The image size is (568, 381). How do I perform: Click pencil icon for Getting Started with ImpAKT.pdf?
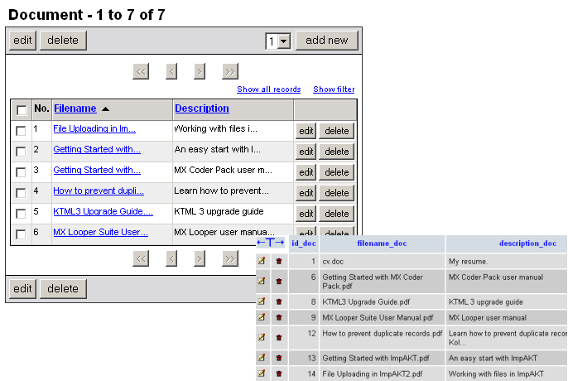pos(262,358)
